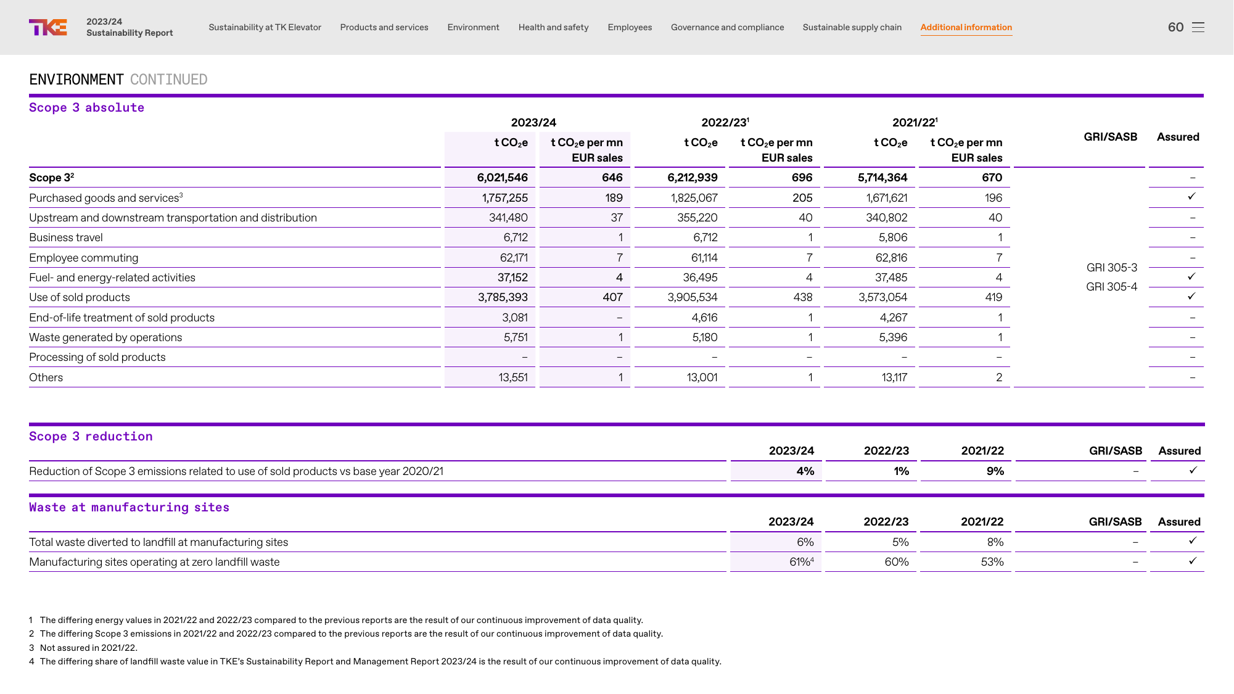
Task: Go to Governance and compliance
Action: (727, 27)
